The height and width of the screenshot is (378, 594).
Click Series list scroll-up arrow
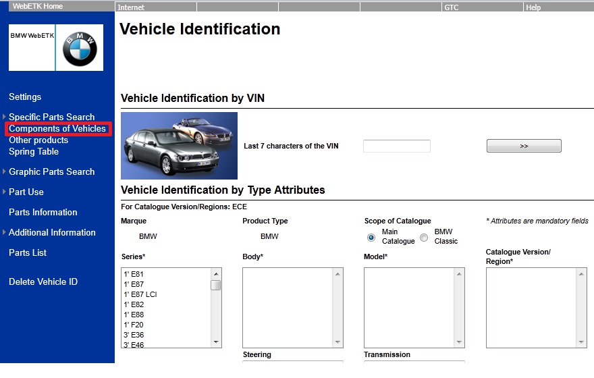tap(216, 274)
